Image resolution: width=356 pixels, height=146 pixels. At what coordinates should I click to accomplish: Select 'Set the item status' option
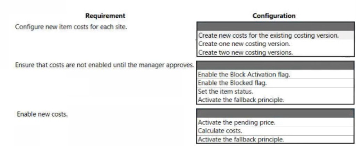(x=226, y=91)
